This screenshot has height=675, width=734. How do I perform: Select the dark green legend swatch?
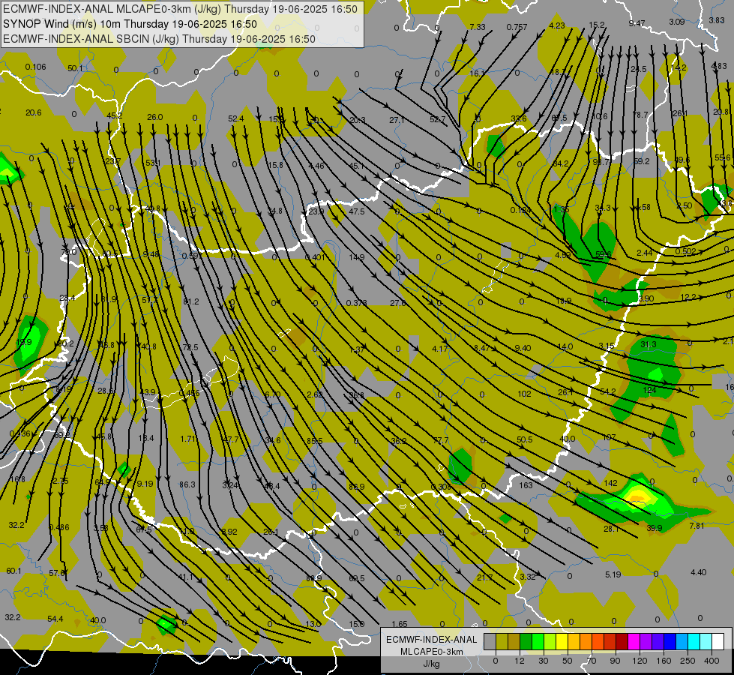[x=526, y=641]
